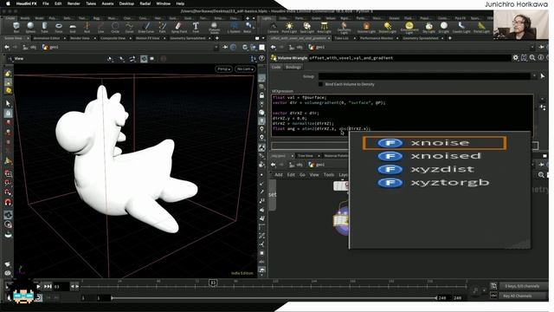Select the Circle shelf tool
Screen dimensions: 554x312
tap(115, 27)
